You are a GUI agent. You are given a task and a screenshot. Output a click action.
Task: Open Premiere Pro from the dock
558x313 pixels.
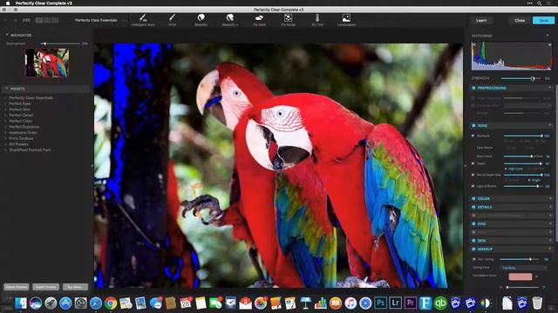(411, 303)
